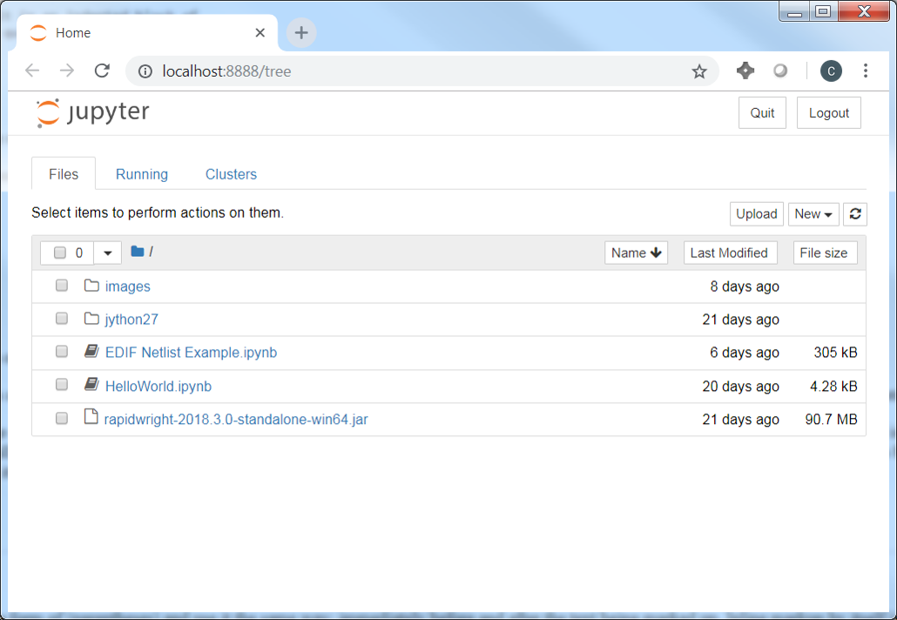Refresh the notebook file list

pos(855,214)
